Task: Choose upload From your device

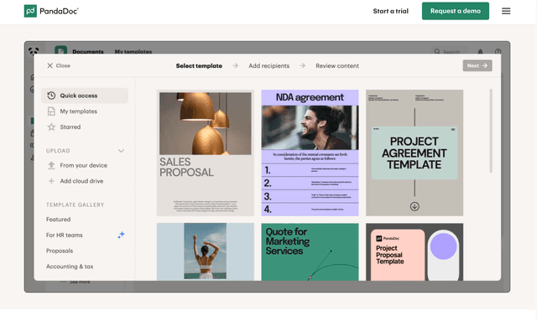Action: click(x=83, y=165)
